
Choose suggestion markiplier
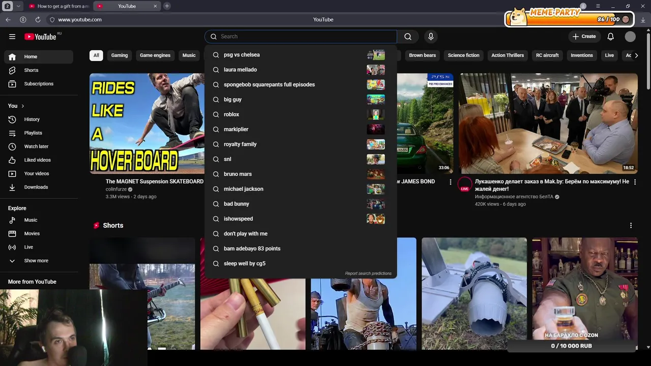click(300, 129)
